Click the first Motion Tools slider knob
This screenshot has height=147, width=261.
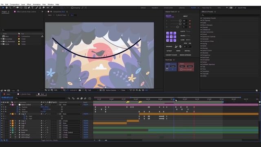180,21
